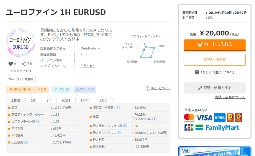Open こうちゃん profile link
Image resolution: width=255 pixels, height=156 pixels.
88,66
